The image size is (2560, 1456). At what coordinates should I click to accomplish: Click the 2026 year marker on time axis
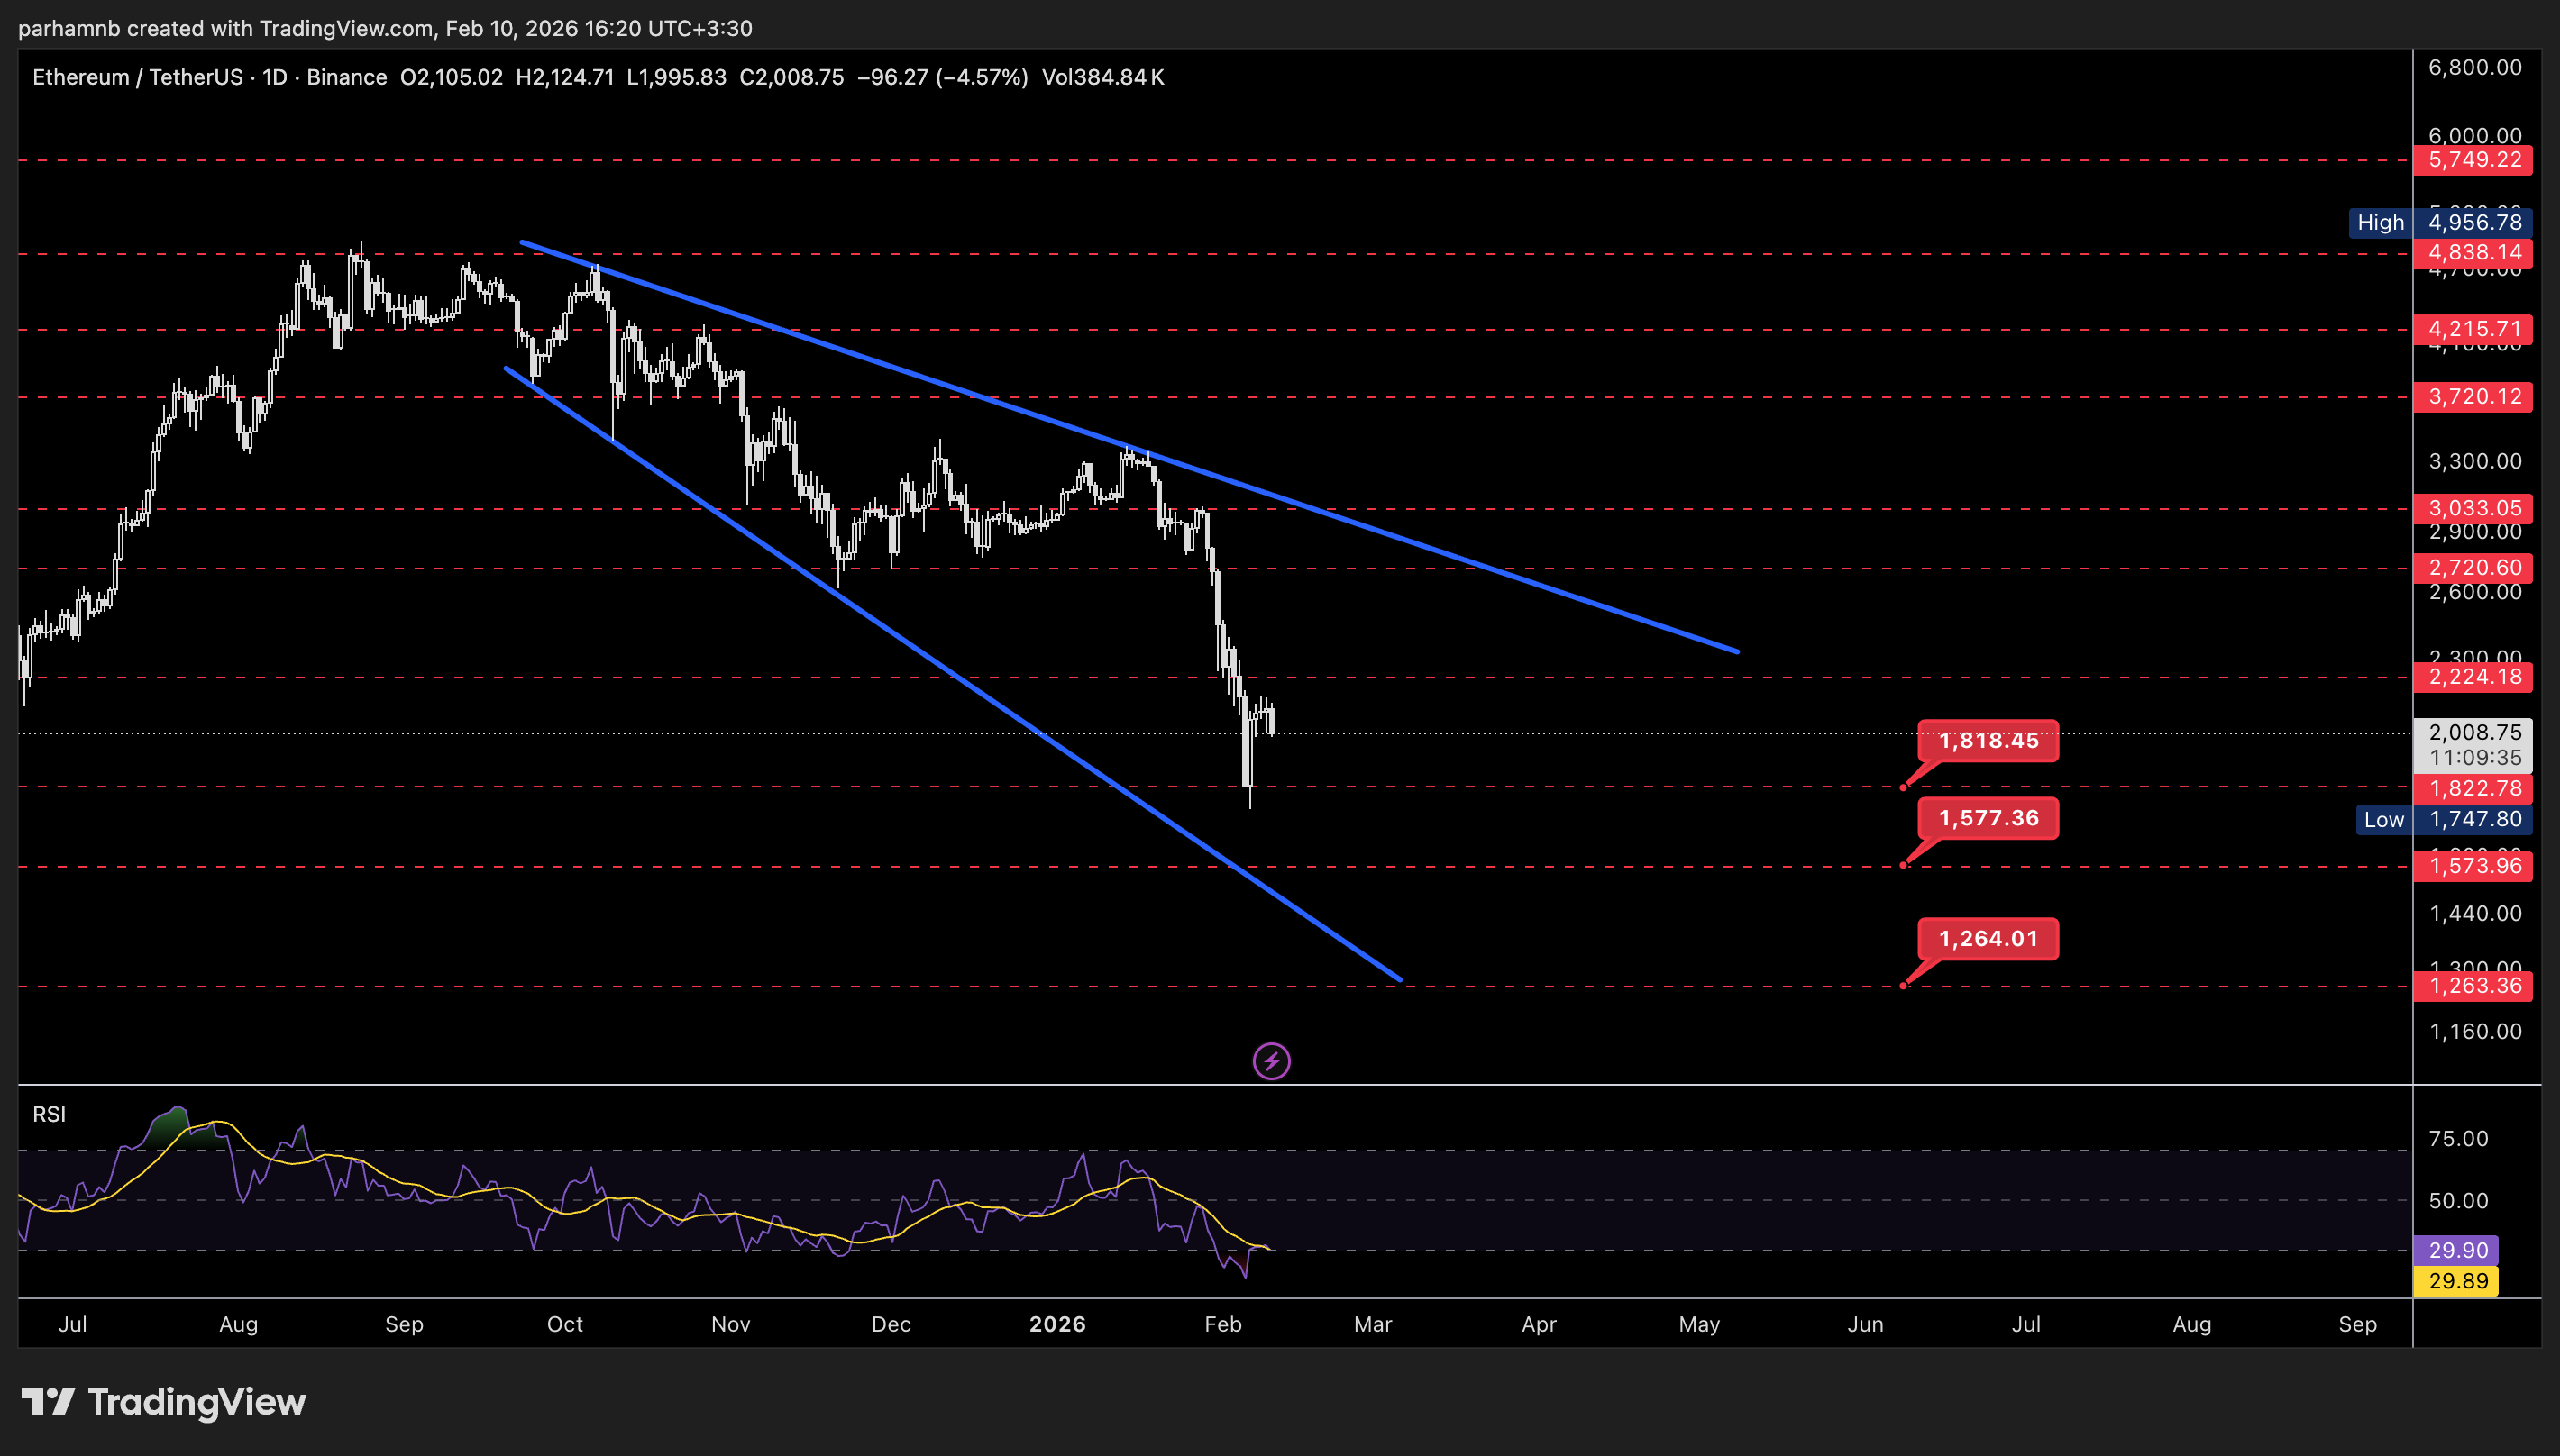click(x=1057, y=1324)
